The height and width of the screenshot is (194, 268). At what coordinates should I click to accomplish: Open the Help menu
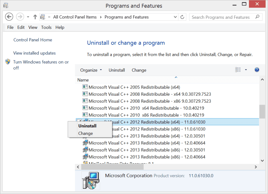[x=60, y=27]
